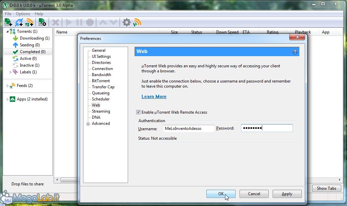Click the Stop torrent toolbar icon
The image size is (347, 206).
pos(90,22)
